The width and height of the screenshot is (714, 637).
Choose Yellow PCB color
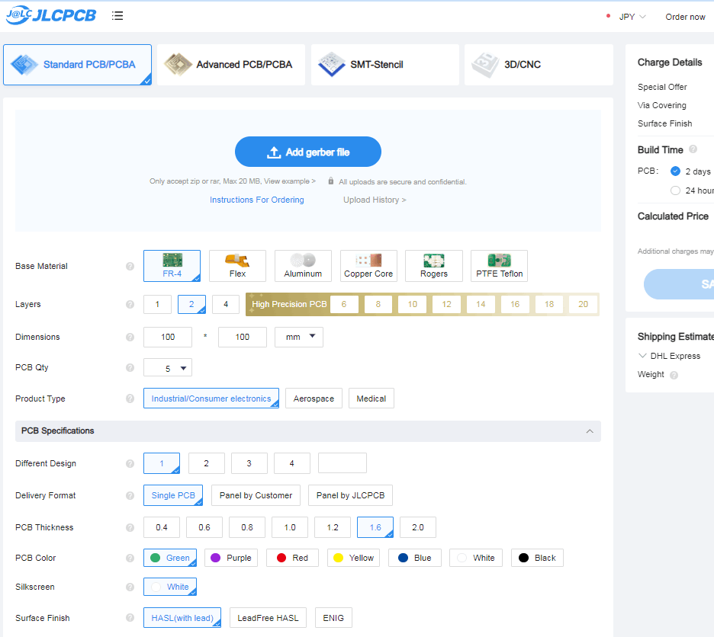354,558
